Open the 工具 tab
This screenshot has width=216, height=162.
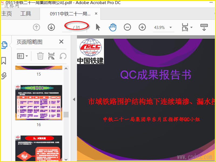[x=26, y=14]
